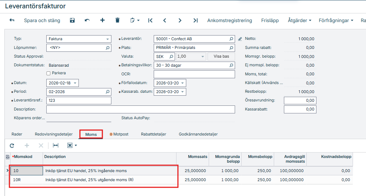This screenshot has width=366, height=196.
Task: Click the Frisläpp button
Action: click(x=270, y=20)
